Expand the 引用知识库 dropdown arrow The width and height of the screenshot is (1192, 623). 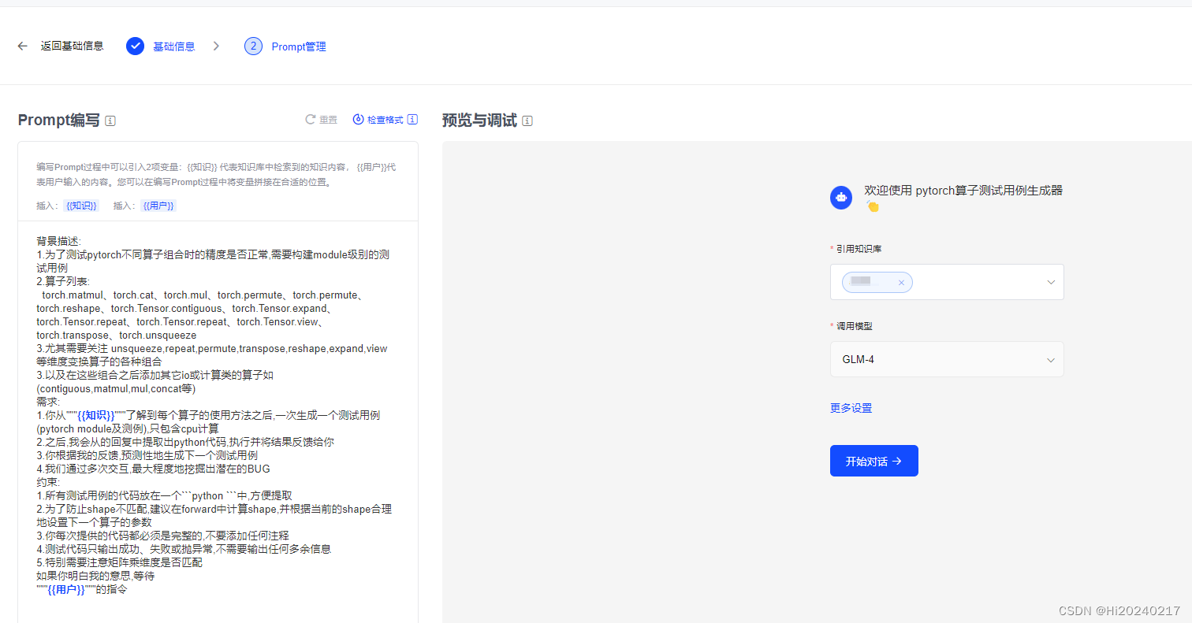[1050, 282]
